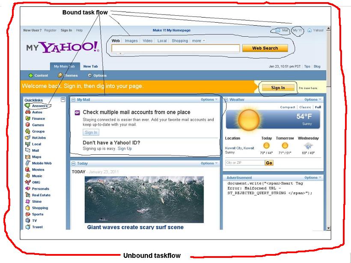Viewport: 351px width, 263px height.
Task: Click the Autos car icon in Quicklinks
Action: click(27, 112)
